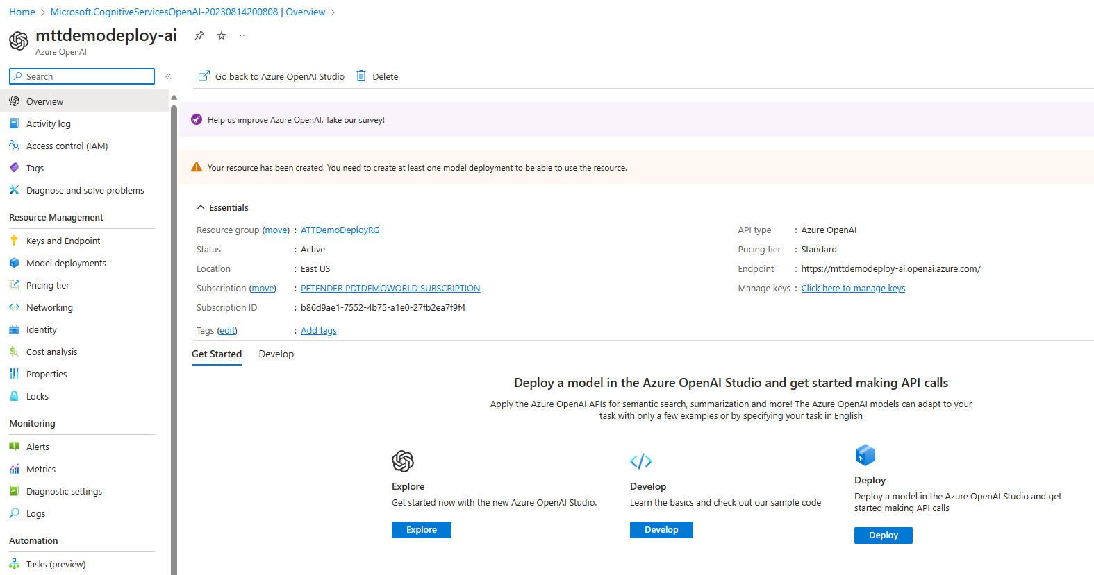The image size is (1094, 575).
Task: Click the Azure OpenAI logo beside title
Action: click(19, 41)
